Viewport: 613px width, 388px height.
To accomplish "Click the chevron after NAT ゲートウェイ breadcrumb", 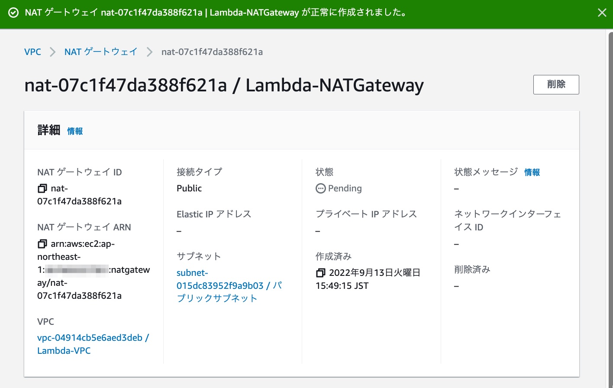I will (149, 52).
